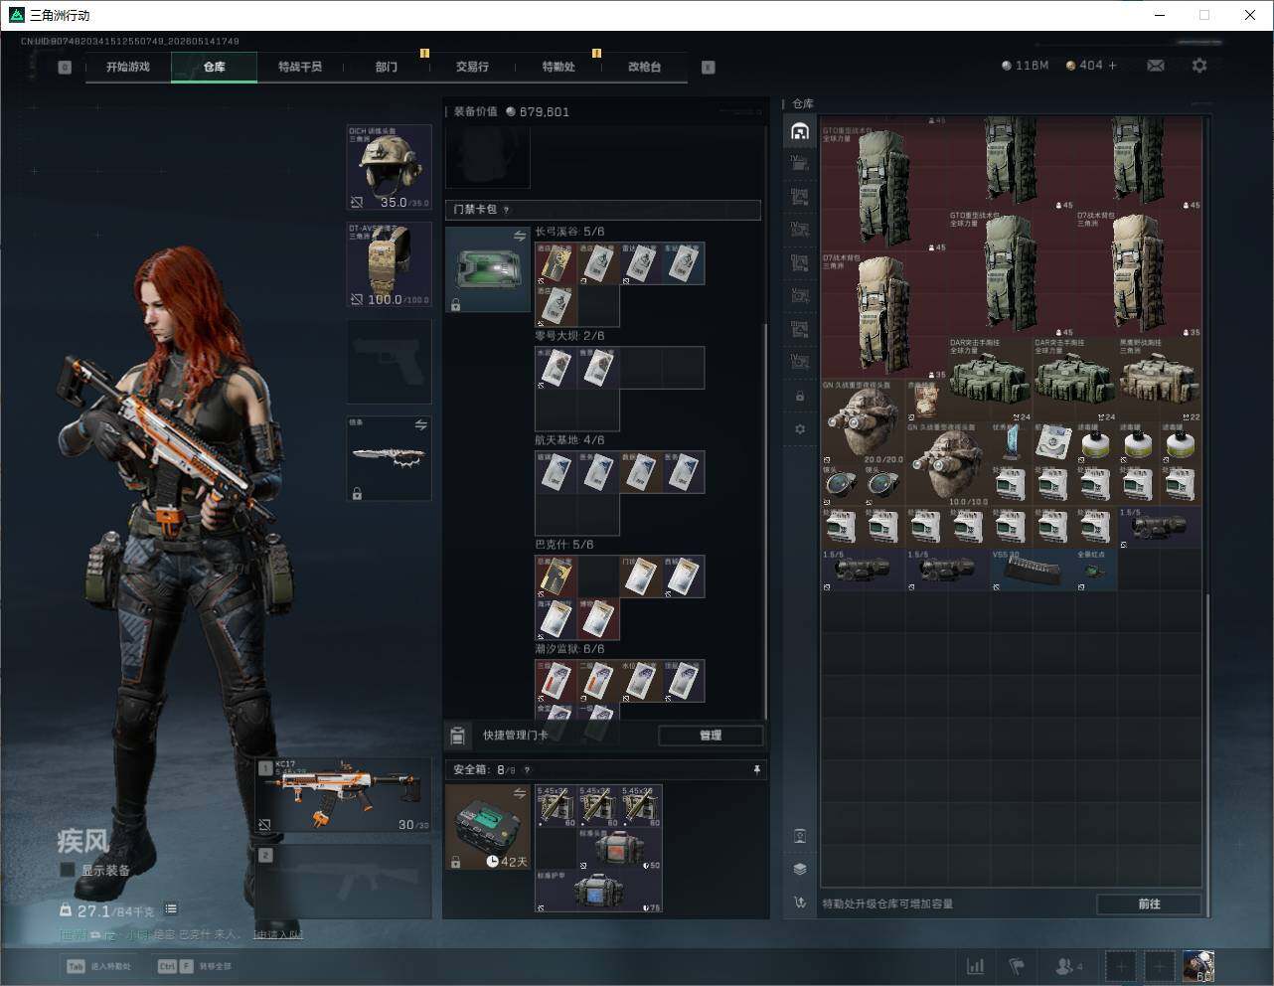
Task: Open the 改枪台 tab
Action: point(644,67)
